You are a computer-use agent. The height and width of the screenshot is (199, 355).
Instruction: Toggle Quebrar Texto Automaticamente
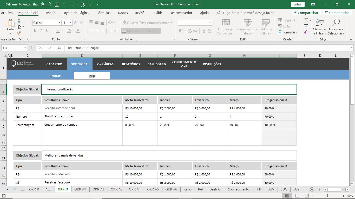[147, 23]
